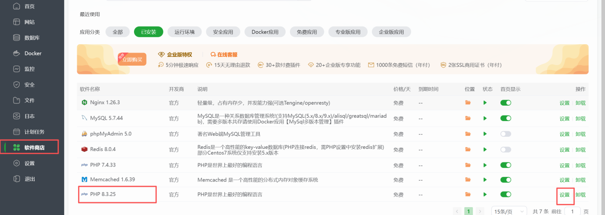Enable homepage display toggle for phpMyAdmin 5.0

505,134
